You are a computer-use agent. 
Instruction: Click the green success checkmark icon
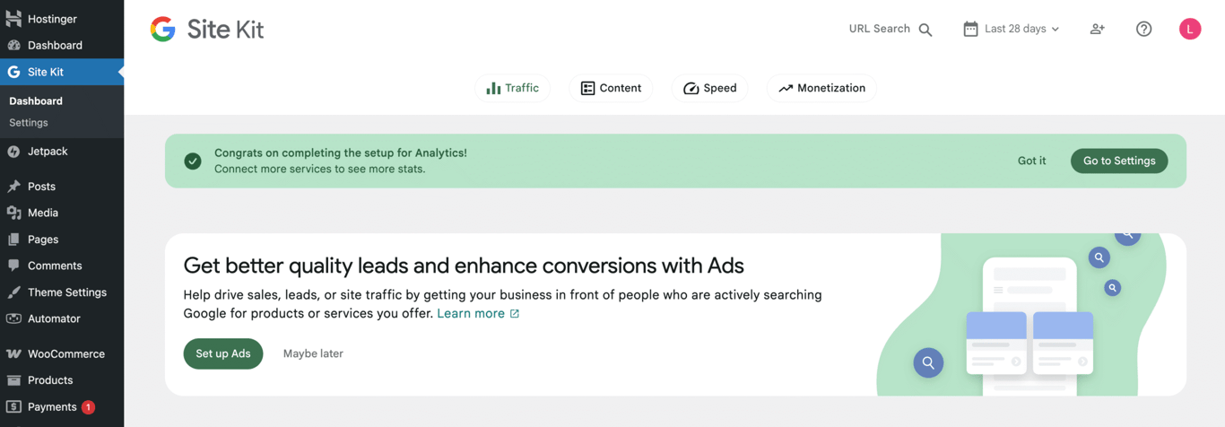193,161
